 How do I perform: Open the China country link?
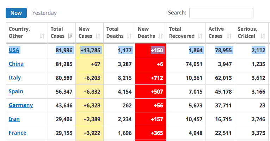(16, 64)
